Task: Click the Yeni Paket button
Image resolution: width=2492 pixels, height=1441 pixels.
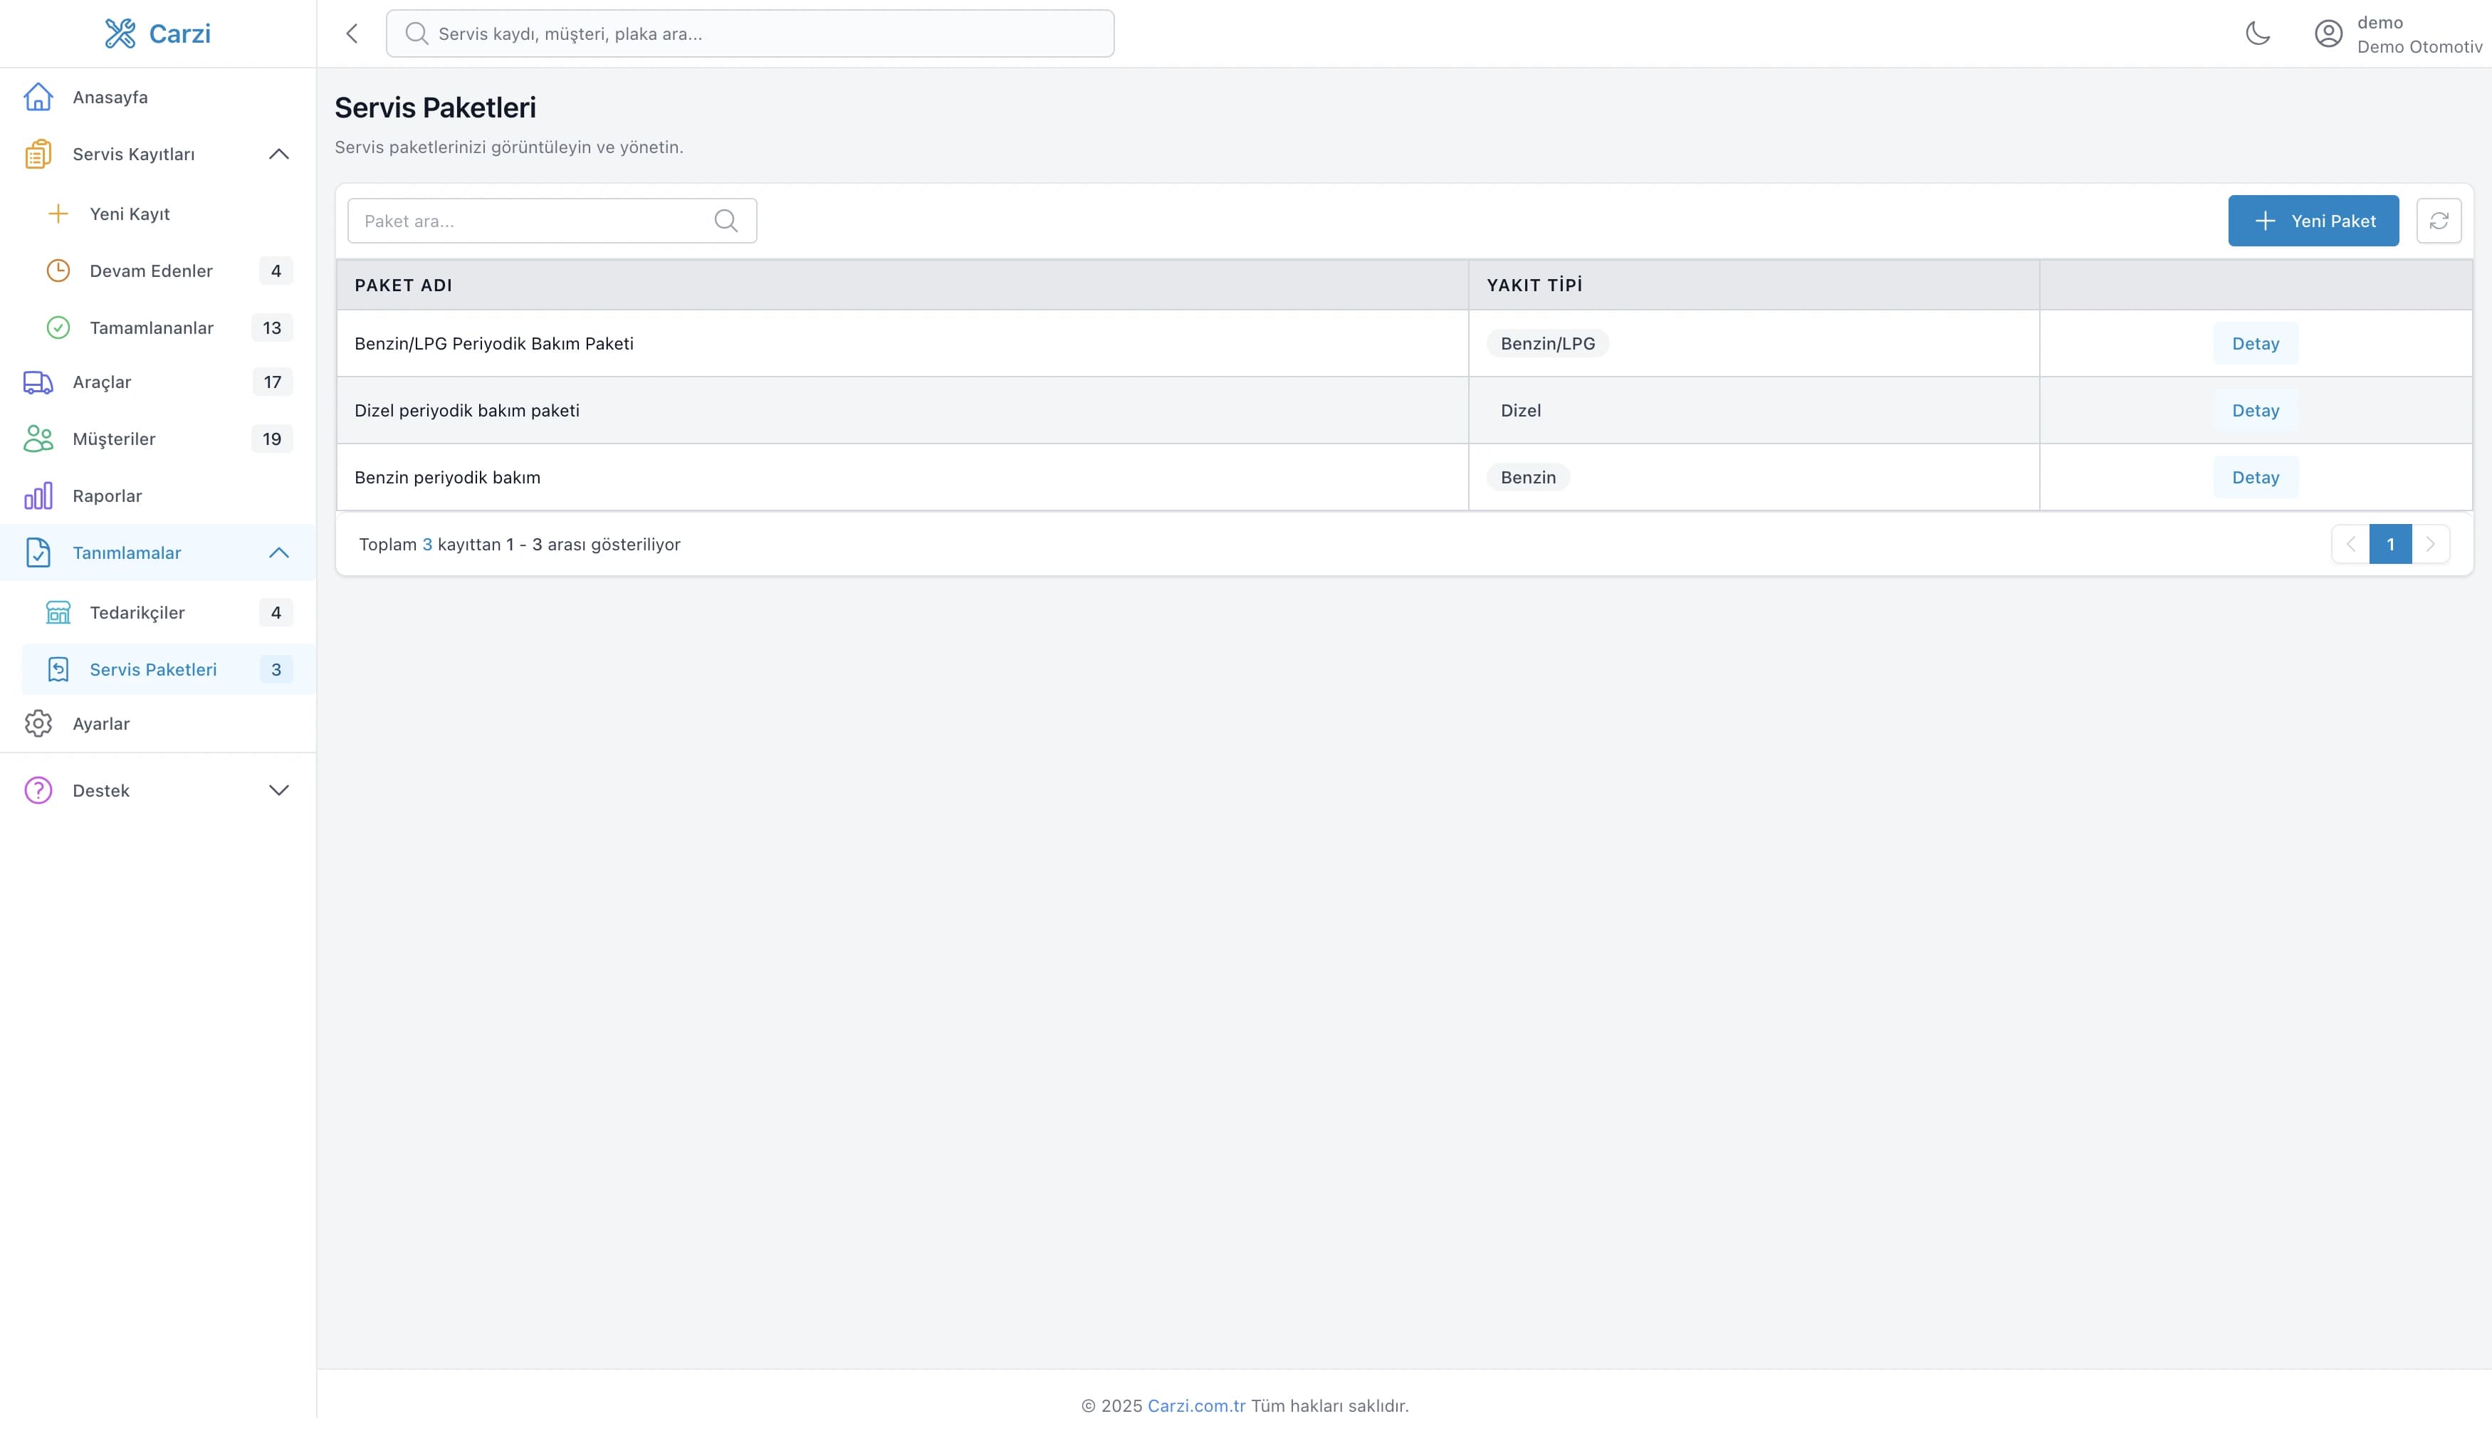Action: (x=2313, y=221)
